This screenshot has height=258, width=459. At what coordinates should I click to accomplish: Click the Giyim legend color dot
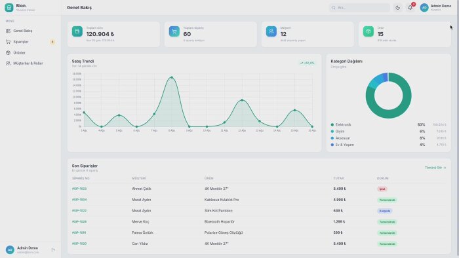point(332,132)
